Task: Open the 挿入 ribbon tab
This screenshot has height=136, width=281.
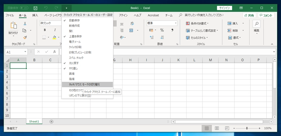Action: 35,15
